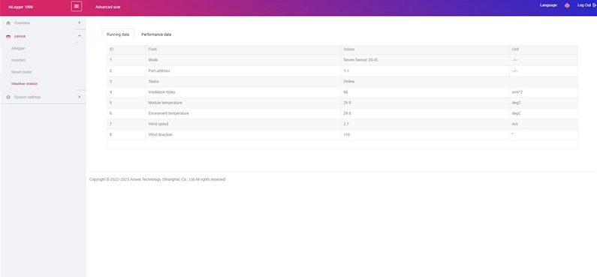Screen dimensions: 597x277
Task: Click the Overview home icon
Action: 8,23
